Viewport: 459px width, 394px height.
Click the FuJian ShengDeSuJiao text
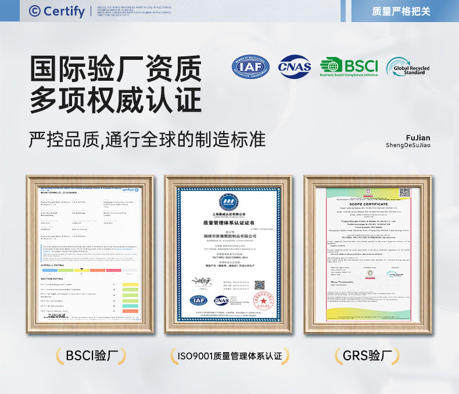[x=408, y=141]
